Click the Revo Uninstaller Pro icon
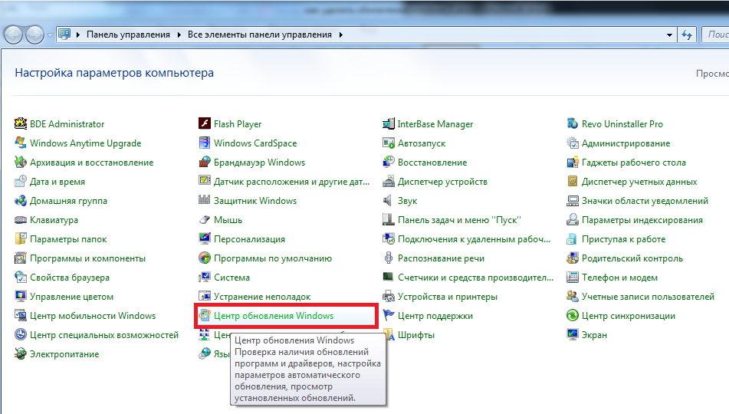This screenshot has height=414, width=729. coord(573,124)
